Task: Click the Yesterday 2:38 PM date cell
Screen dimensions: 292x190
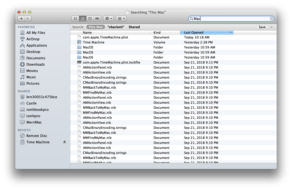Action: pos(198,42)
